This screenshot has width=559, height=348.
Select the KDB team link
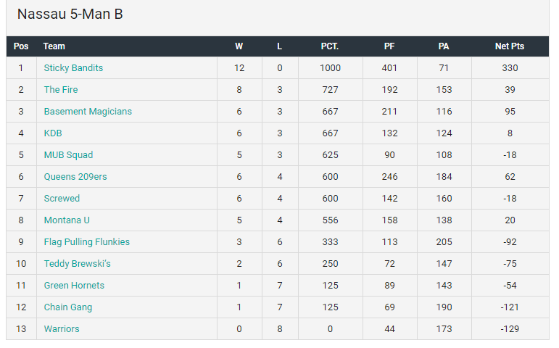(x=53, y=133)
